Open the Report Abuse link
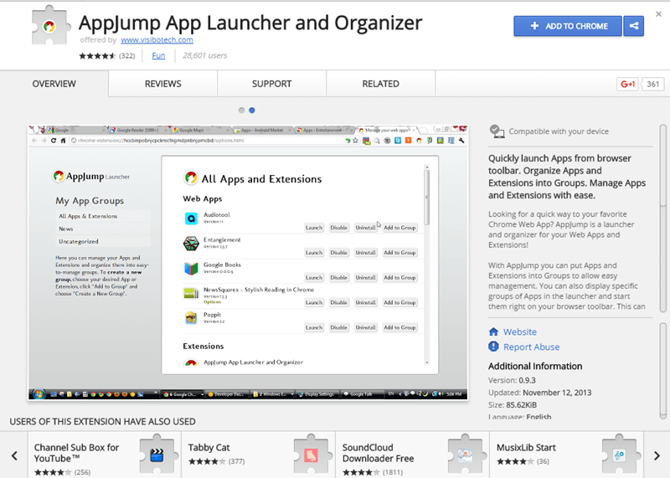 pyautogui.click(x=531, y=347)
